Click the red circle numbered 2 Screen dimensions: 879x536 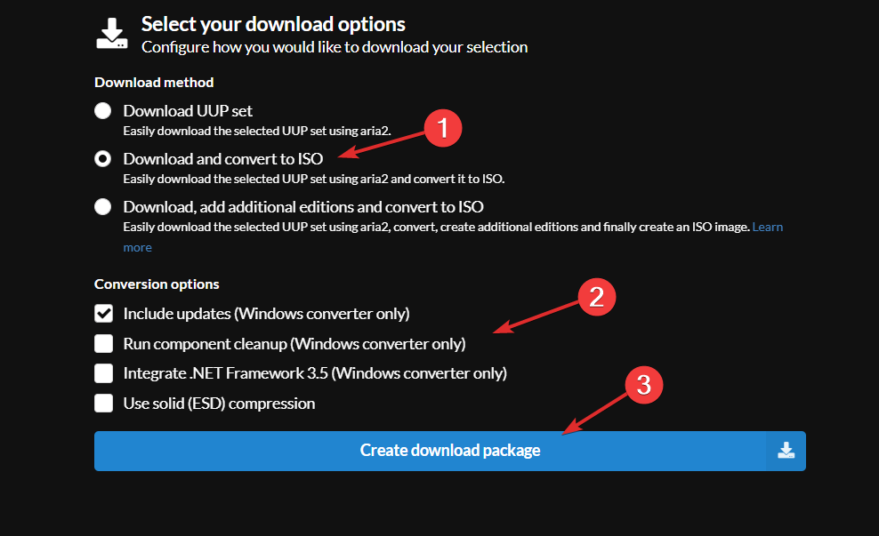pos(596,297)
